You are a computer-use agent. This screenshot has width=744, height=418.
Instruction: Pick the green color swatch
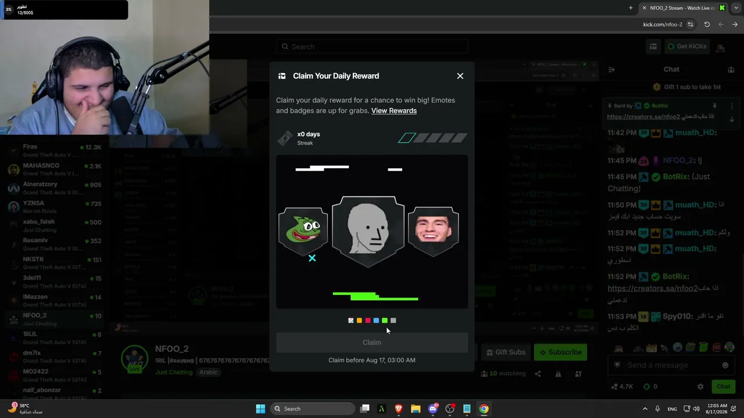[385, 320]
